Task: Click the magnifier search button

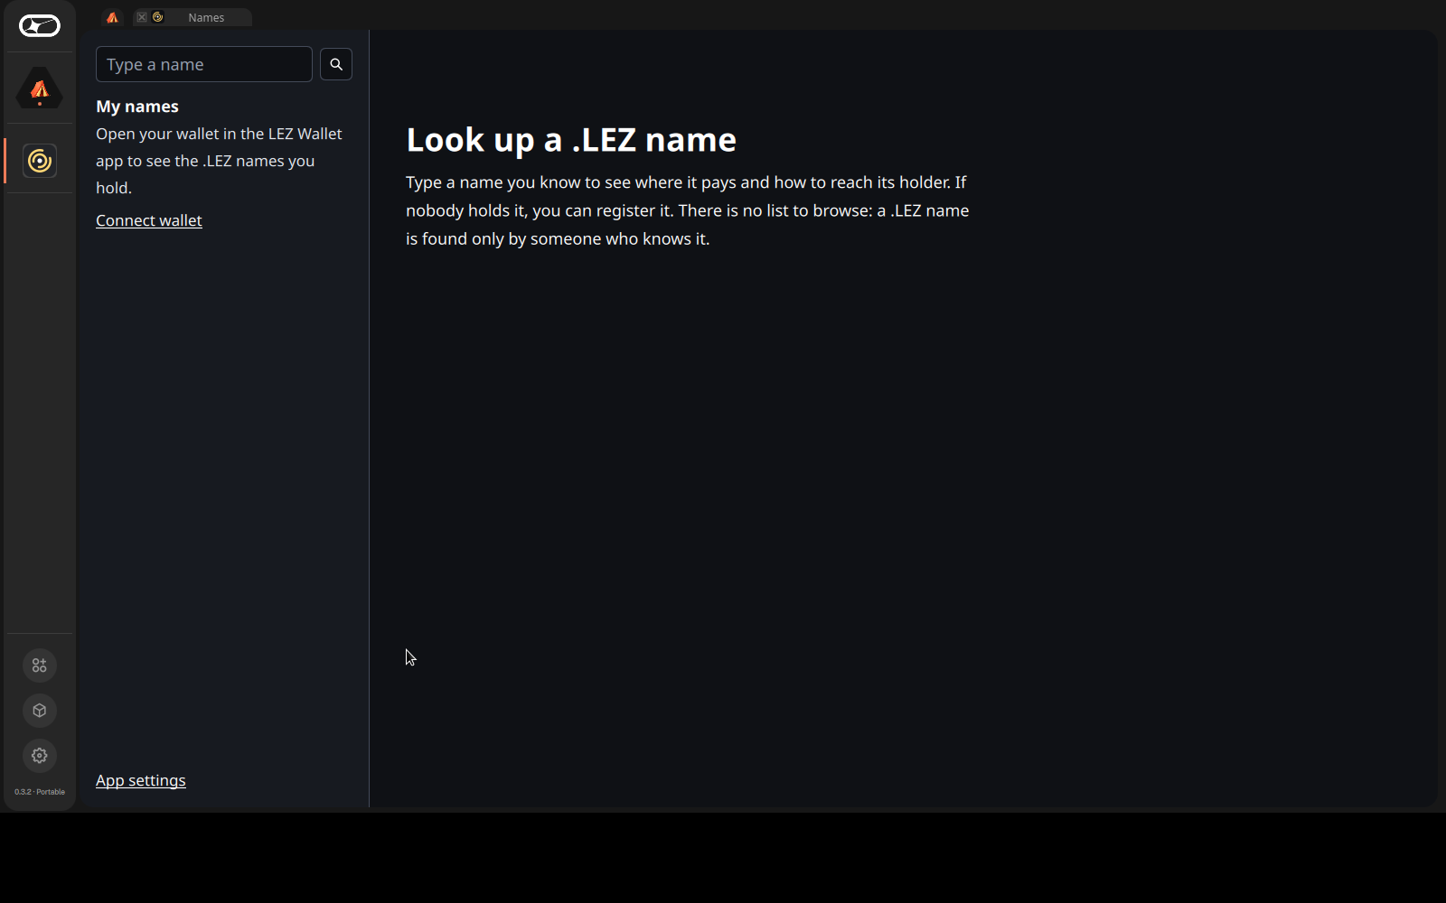Action: tap(336, 64)
